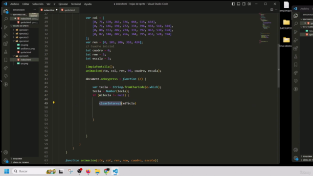Click the clearInterval word on line 49
Image resolution: width=313 pixels, height=176 pixels.
(110, 103)
